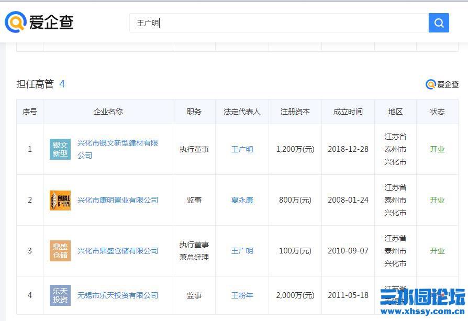Click 开业 status in the 康明置业 row
This screenshot has width=468, height=321.
coord(437,200)
